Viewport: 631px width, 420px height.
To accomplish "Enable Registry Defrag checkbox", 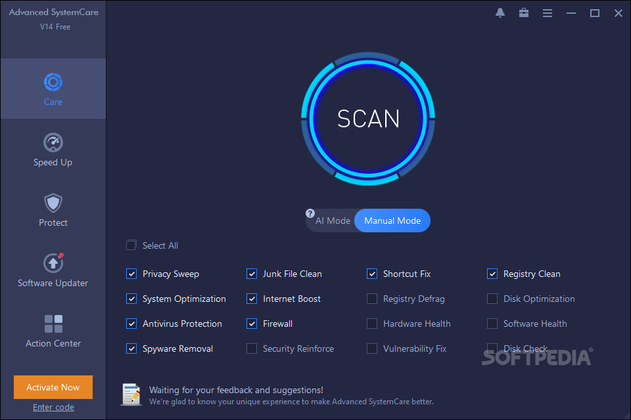I will pos(372,299).
